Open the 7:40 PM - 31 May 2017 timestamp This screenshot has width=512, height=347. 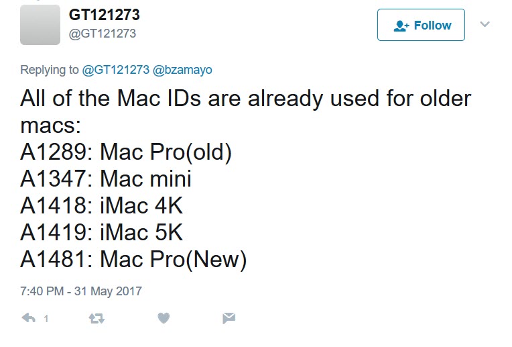click(x=81, y=291)
